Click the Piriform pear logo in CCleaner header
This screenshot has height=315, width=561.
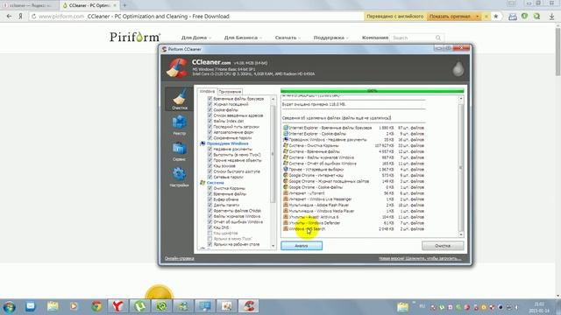[x=458, y=68]
